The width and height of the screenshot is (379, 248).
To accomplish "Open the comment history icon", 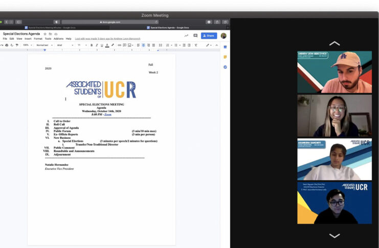I will point(195,36).
